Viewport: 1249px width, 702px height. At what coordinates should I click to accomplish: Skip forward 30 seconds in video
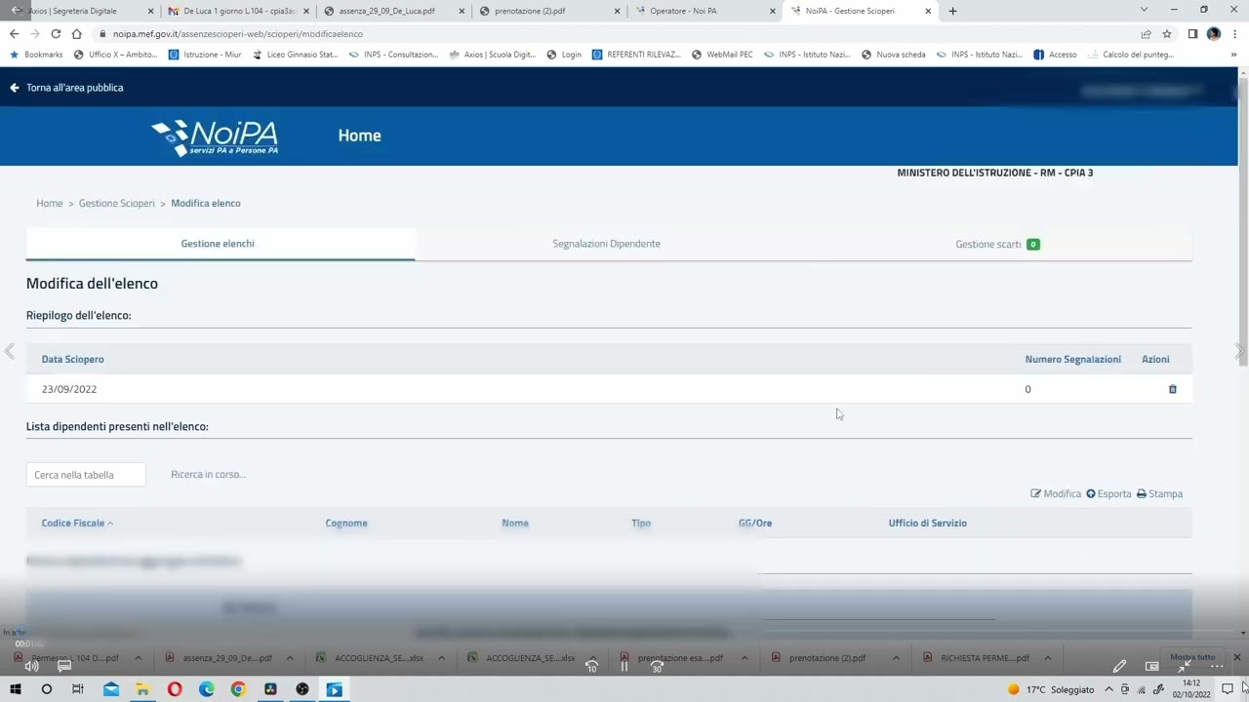pos(657,666)
